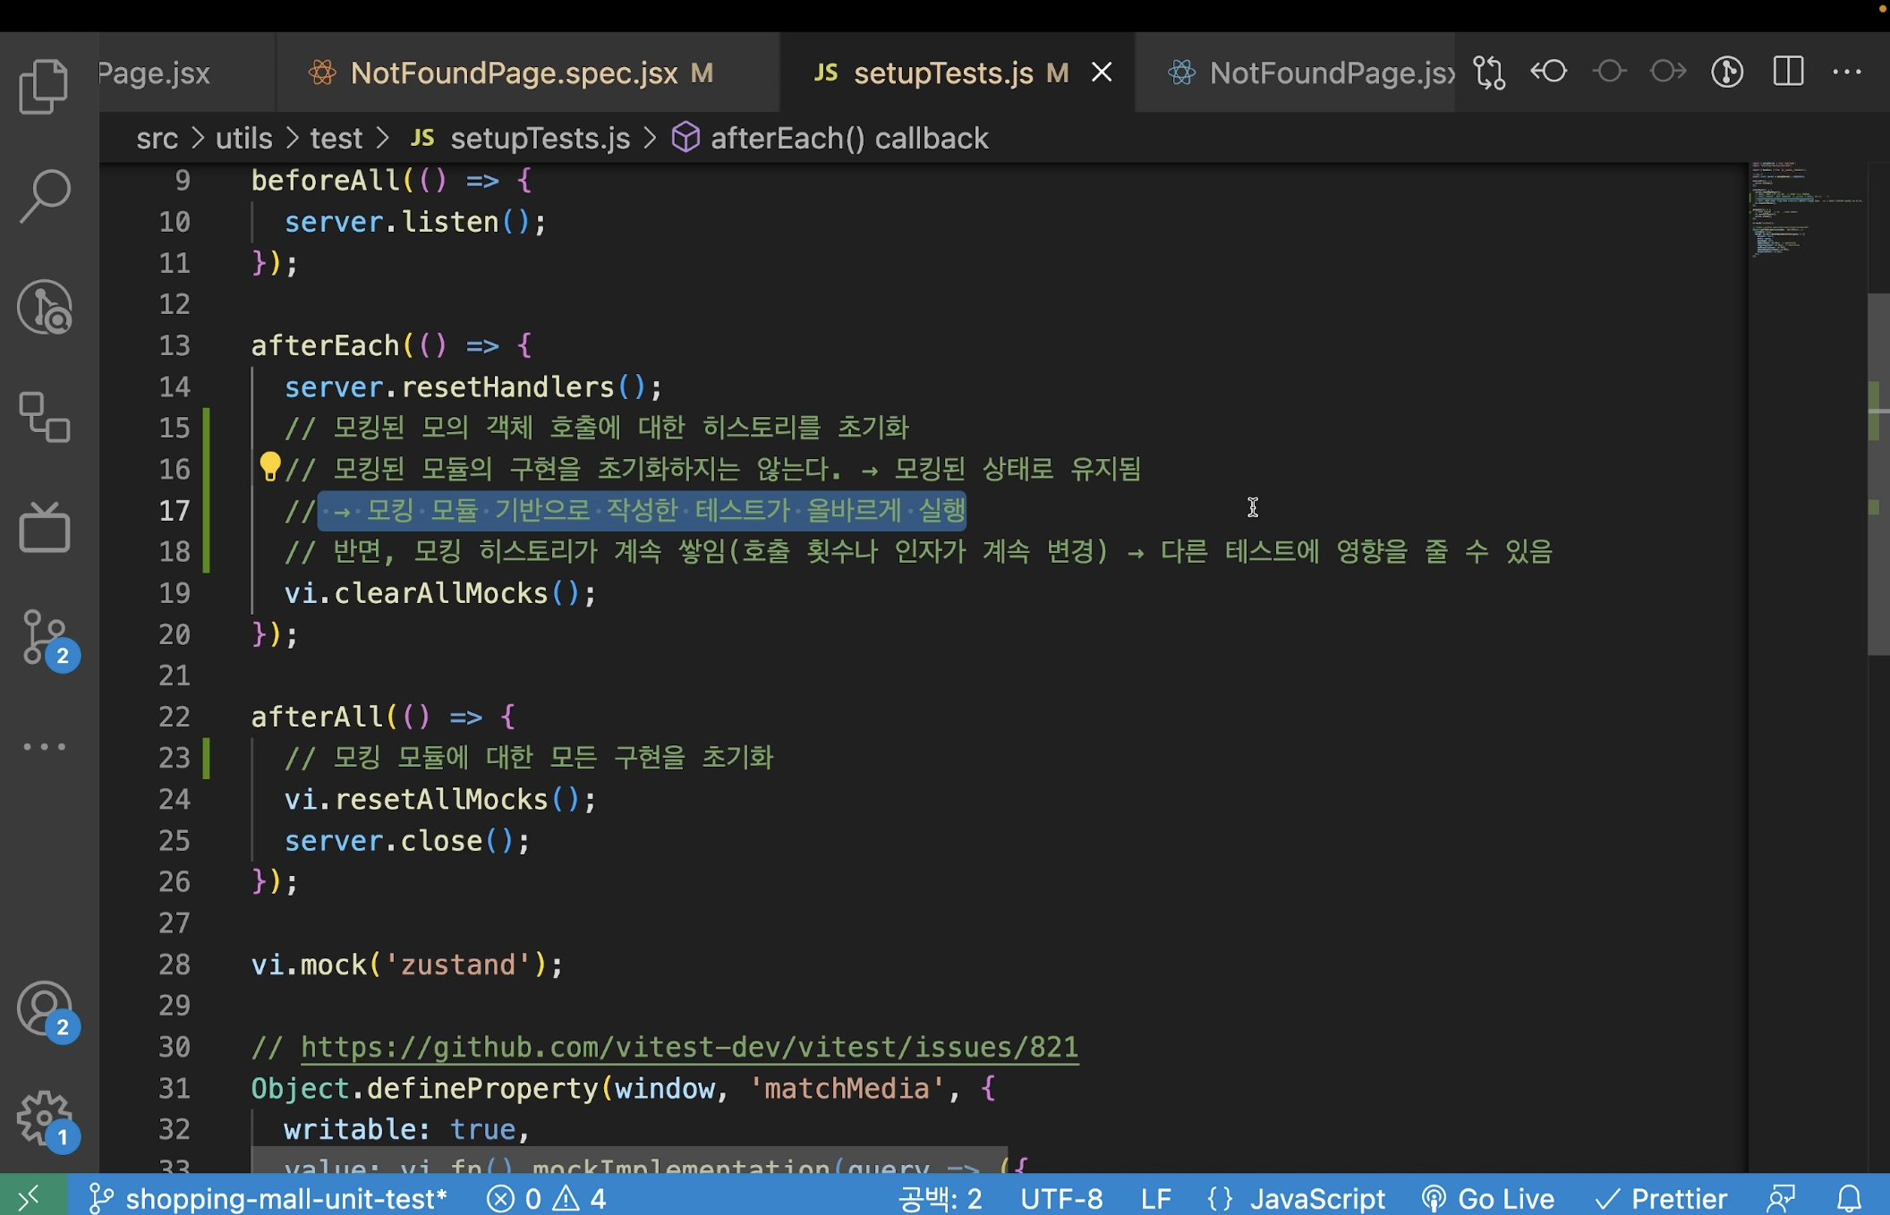
Task: Click the vertical editor scrollbar thumb
Action: click(x=1878, y=474)
